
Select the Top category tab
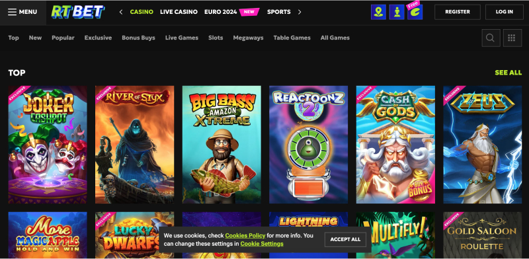(13, 38)
